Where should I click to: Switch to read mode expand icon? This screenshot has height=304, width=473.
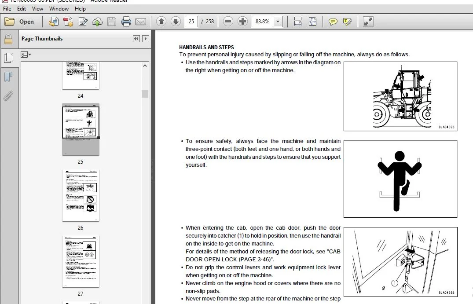368,22
